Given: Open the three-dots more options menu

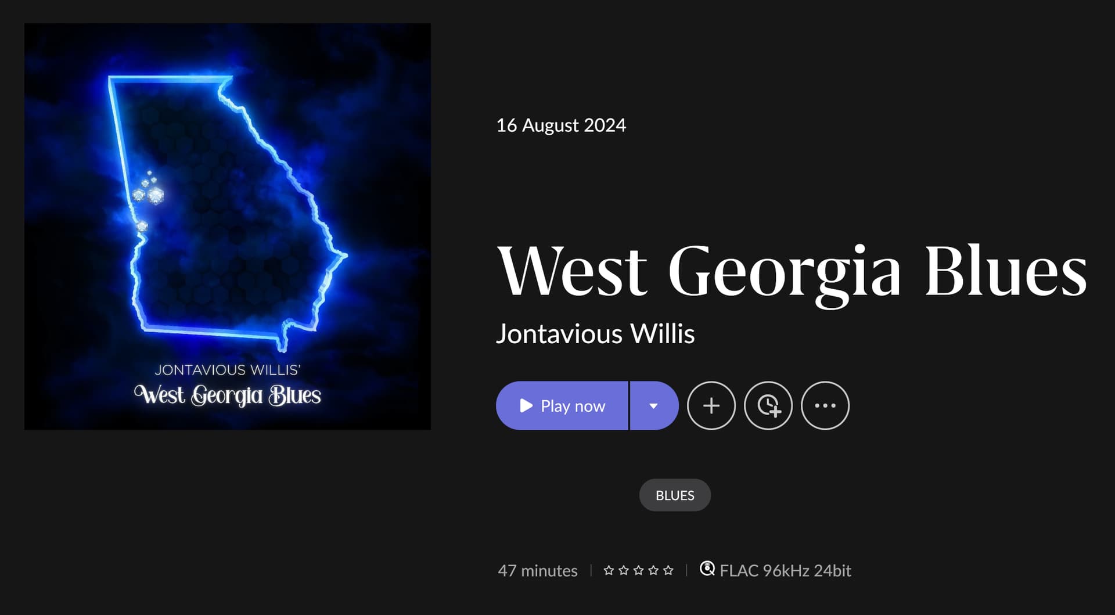Looking at the screenshot, I should [825, 405].
